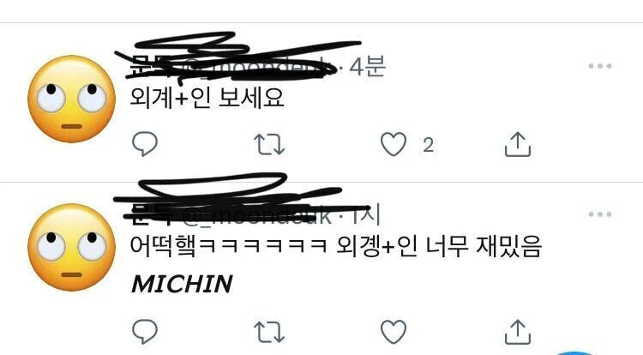Reply to the first tweet
The height and width of the screenshot is (355, 643).
(145, 144)
